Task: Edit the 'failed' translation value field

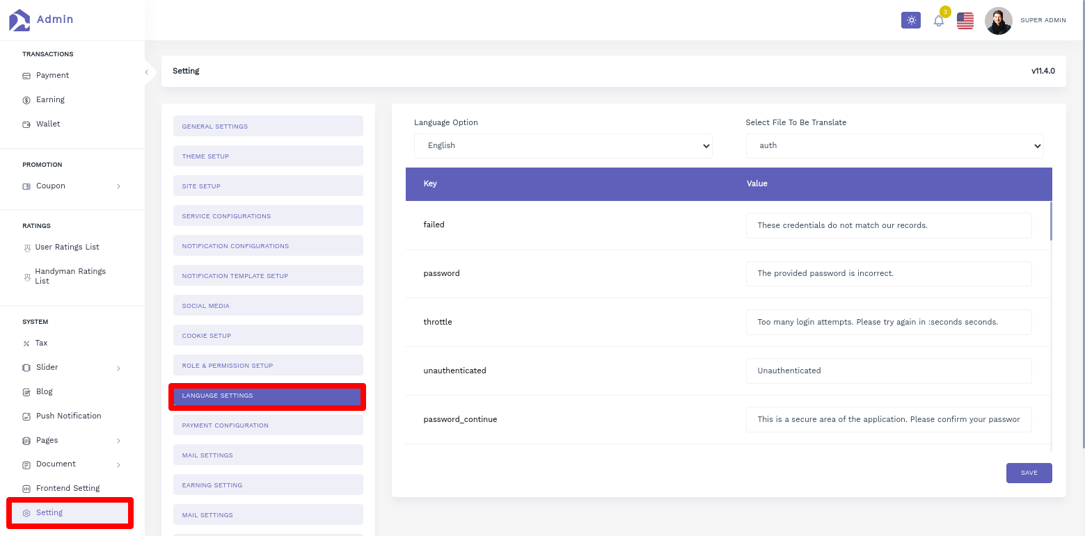Action: pos(889,225)
